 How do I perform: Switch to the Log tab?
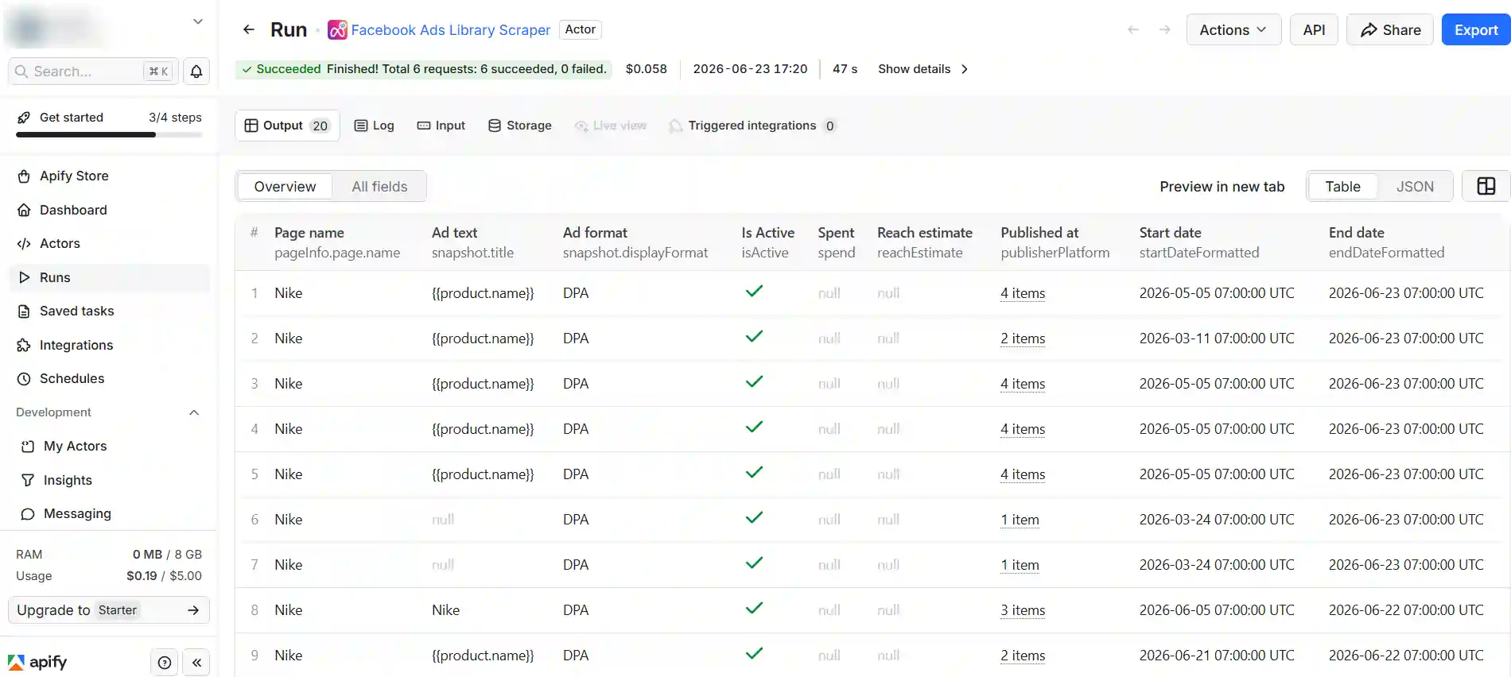tap(374, 126)
